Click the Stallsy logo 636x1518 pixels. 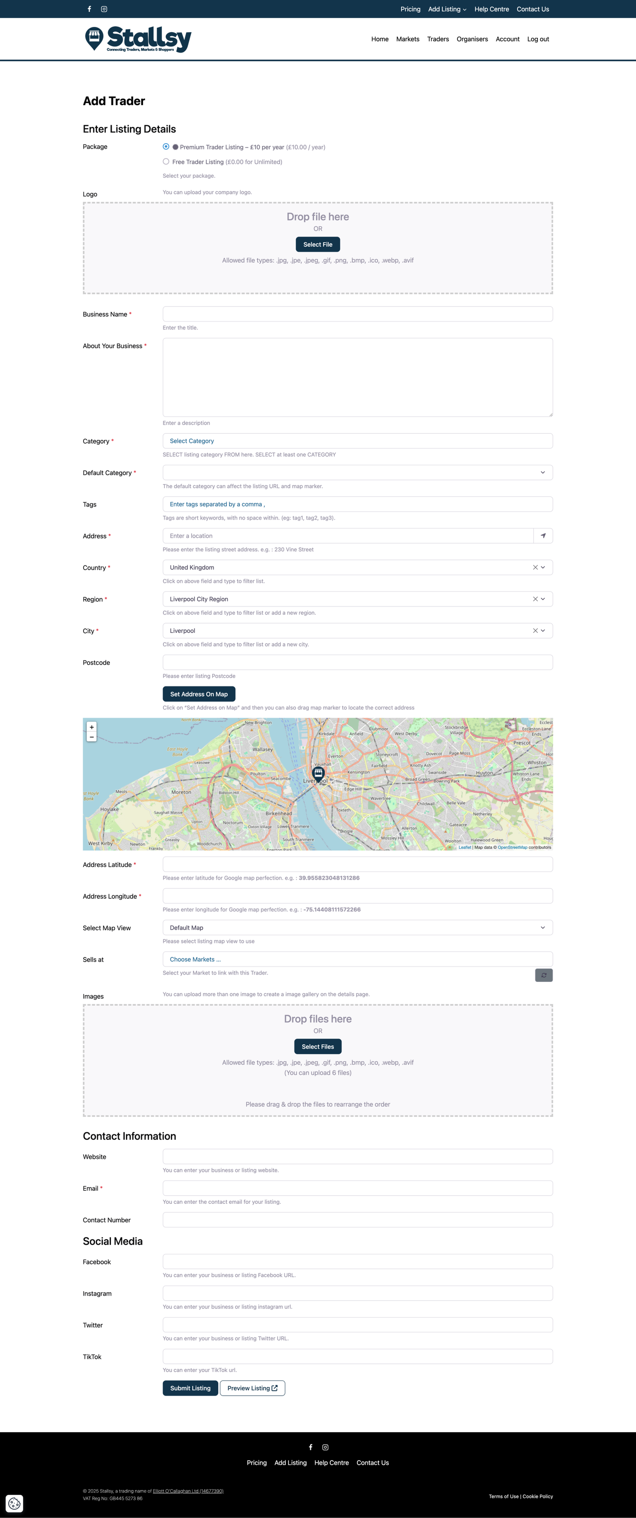tap(139, 39)
